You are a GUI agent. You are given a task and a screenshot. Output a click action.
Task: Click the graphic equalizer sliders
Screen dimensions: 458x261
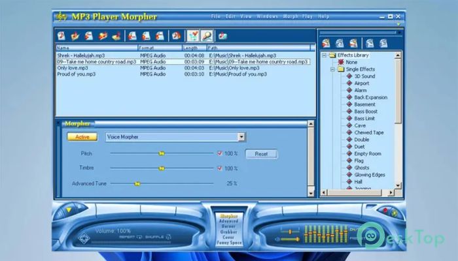tap(325, 234)
